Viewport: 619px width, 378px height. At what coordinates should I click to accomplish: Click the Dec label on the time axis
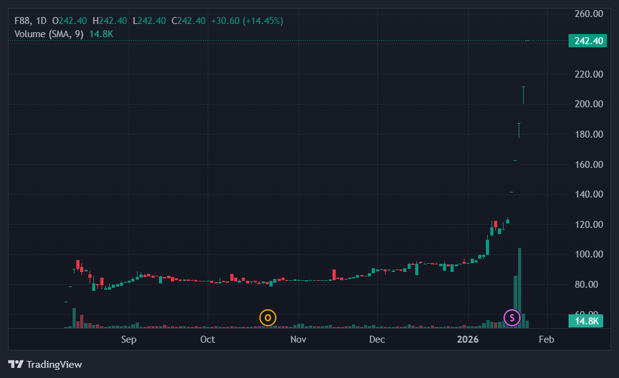377,340
